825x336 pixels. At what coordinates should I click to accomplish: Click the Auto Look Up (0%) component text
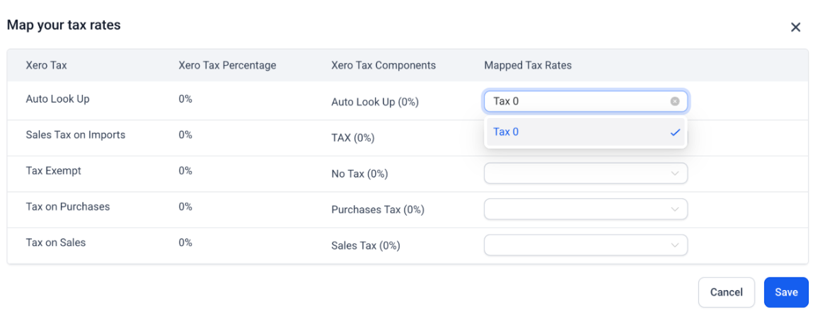[374, 102]
